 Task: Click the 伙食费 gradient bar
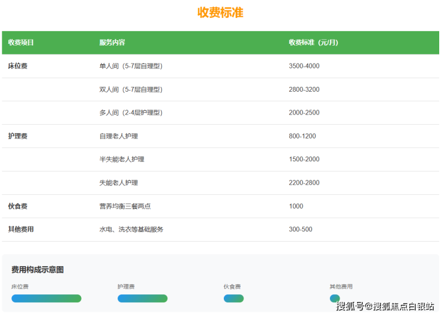pos(233,299)
